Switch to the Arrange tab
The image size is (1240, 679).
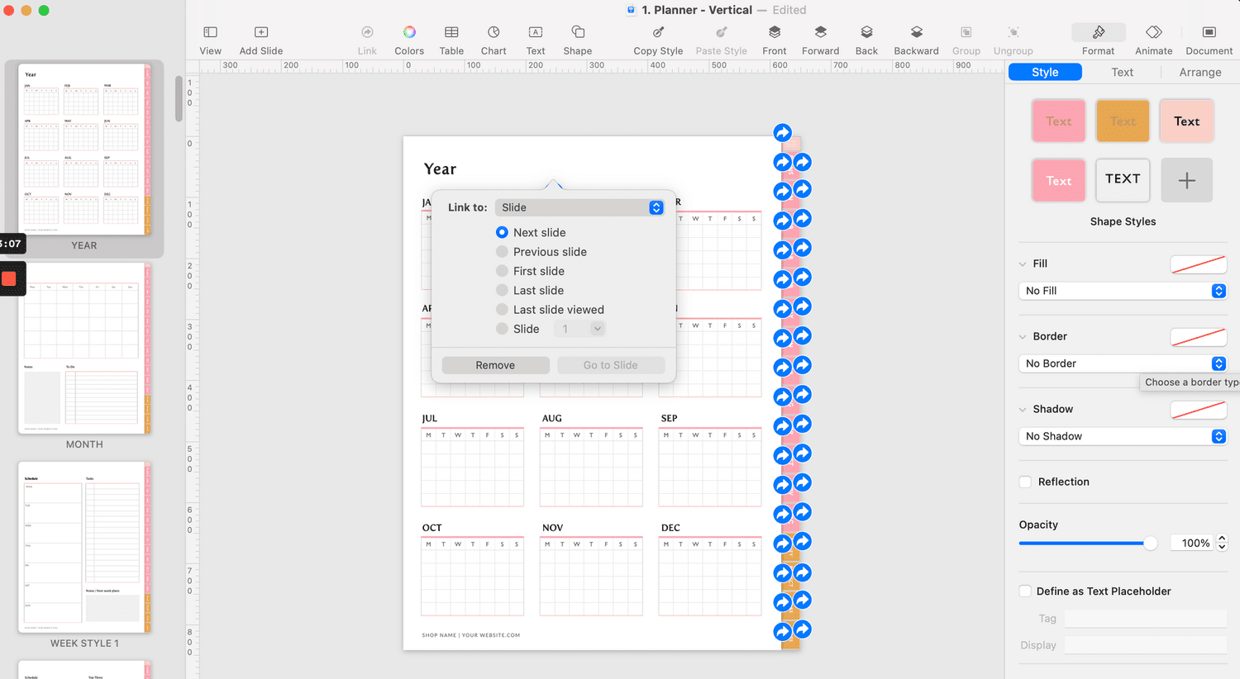pos(1199,72)
